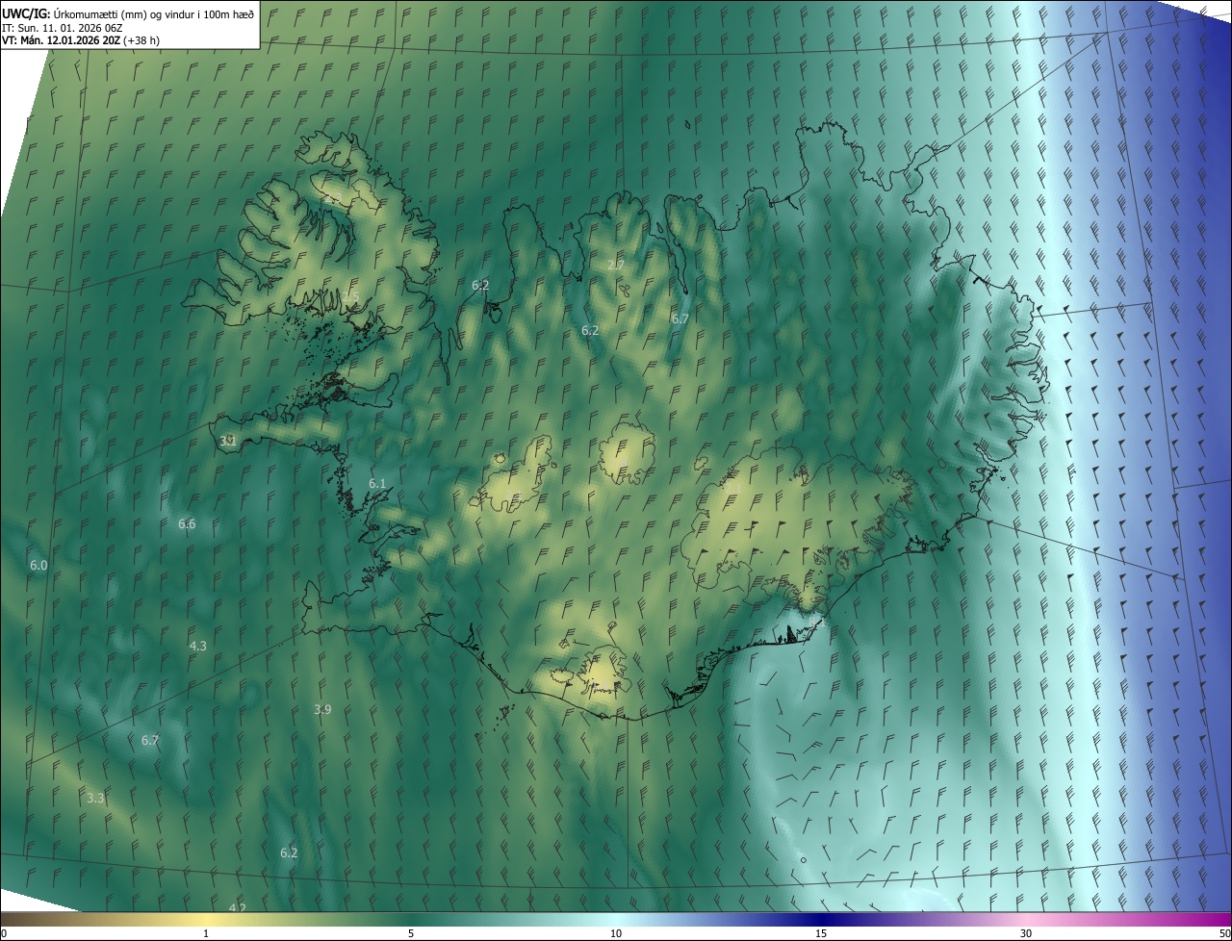Click the 5 tick label on the colorbar
This screenshot has height=941, width=1232.
coord(411,933)
